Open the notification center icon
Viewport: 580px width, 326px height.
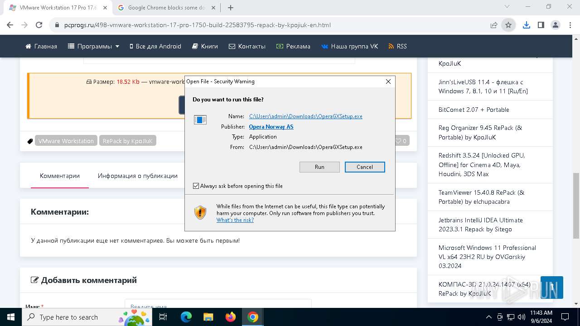pos(565,317)
